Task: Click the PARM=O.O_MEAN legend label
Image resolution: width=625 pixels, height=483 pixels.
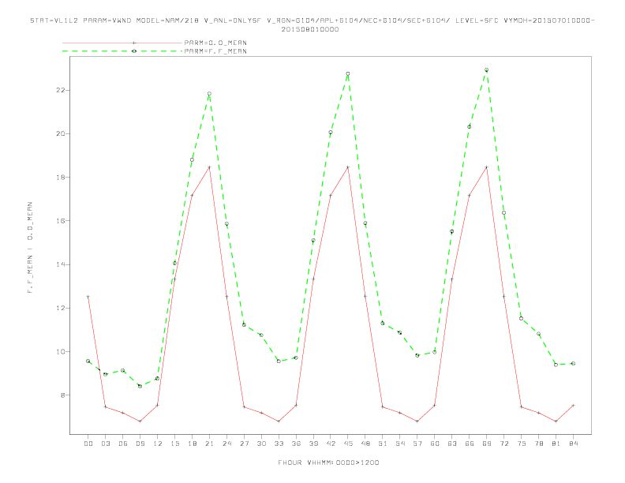Action: [215, 43]
